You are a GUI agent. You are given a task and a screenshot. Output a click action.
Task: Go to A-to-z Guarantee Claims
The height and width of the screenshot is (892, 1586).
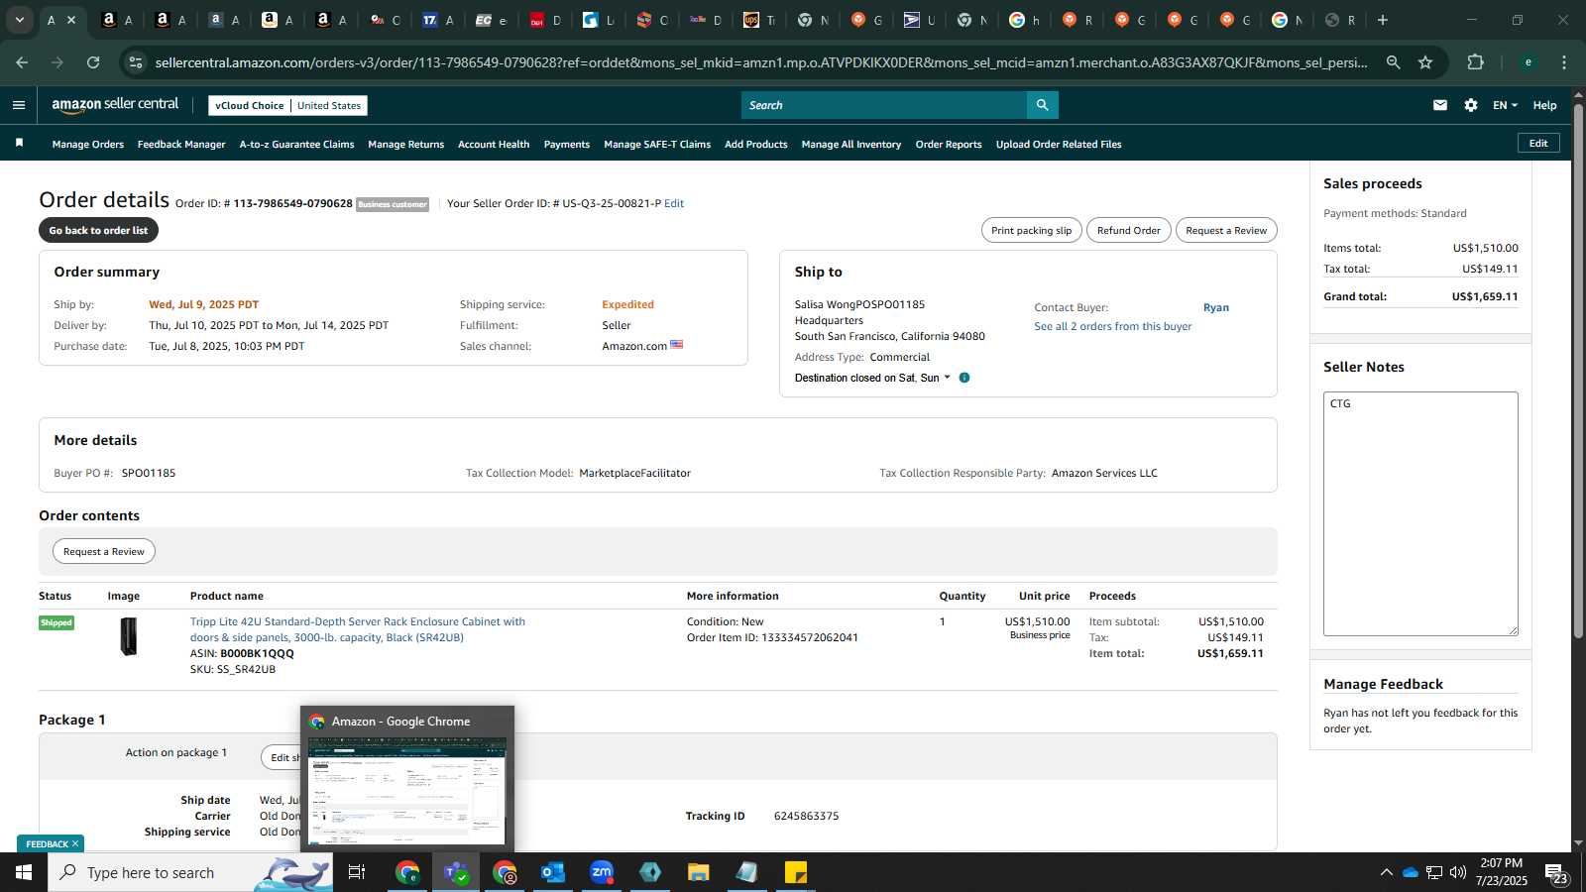point(296,145)
